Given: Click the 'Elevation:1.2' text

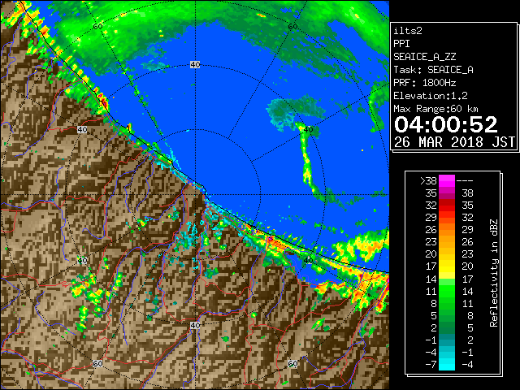Looking at the screenshot, I should point(431,96).
